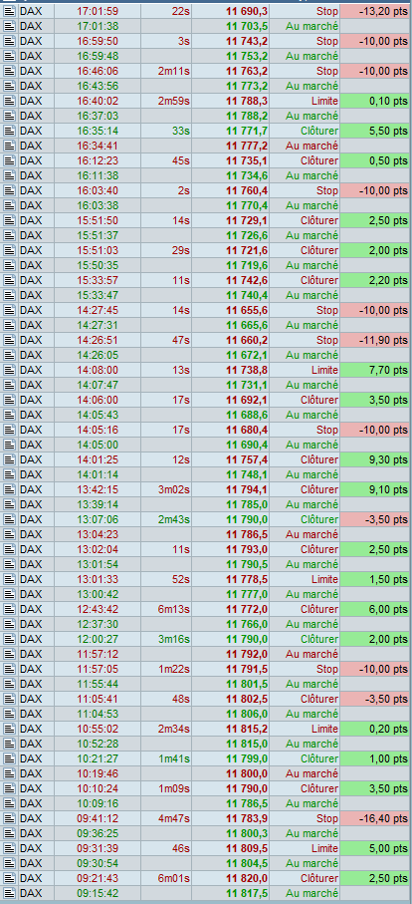Click the price 11 792,0
Screen dimensions: 412x904
tap(247, 654)
